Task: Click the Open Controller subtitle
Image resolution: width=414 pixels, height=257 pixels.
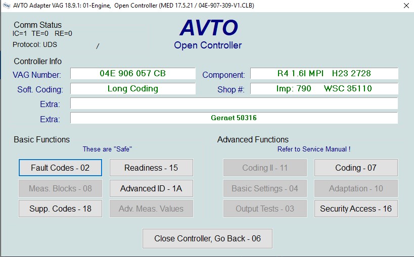Action: pyautogui.click(x=208, y=45)
